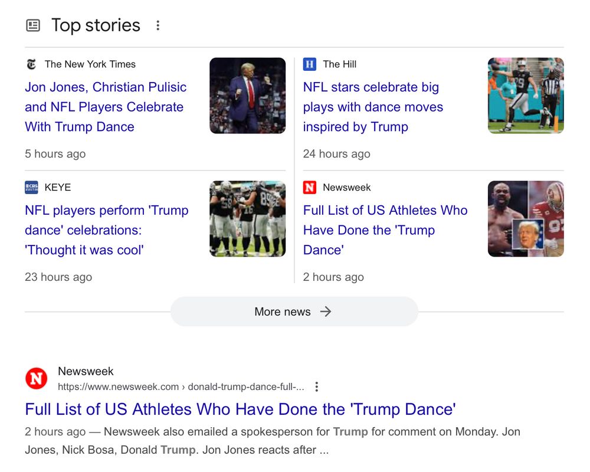Screen dimensions: 590x472
Task: Open The Hill story on NFL stars' dance moves
Action: pos(373,107)
